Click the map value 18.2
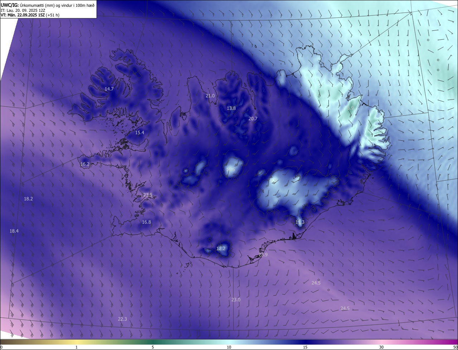This screenshot has height=350, width=458. [x=28, y=199]
